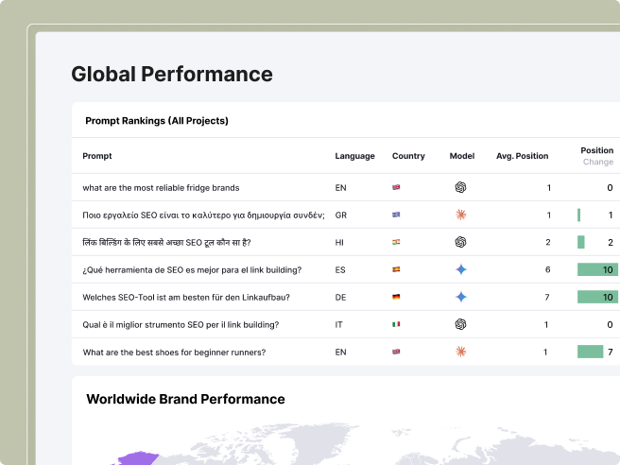Open the fridge brands prompt
This screenshot has width=620, height=465.
coord(161,188)
